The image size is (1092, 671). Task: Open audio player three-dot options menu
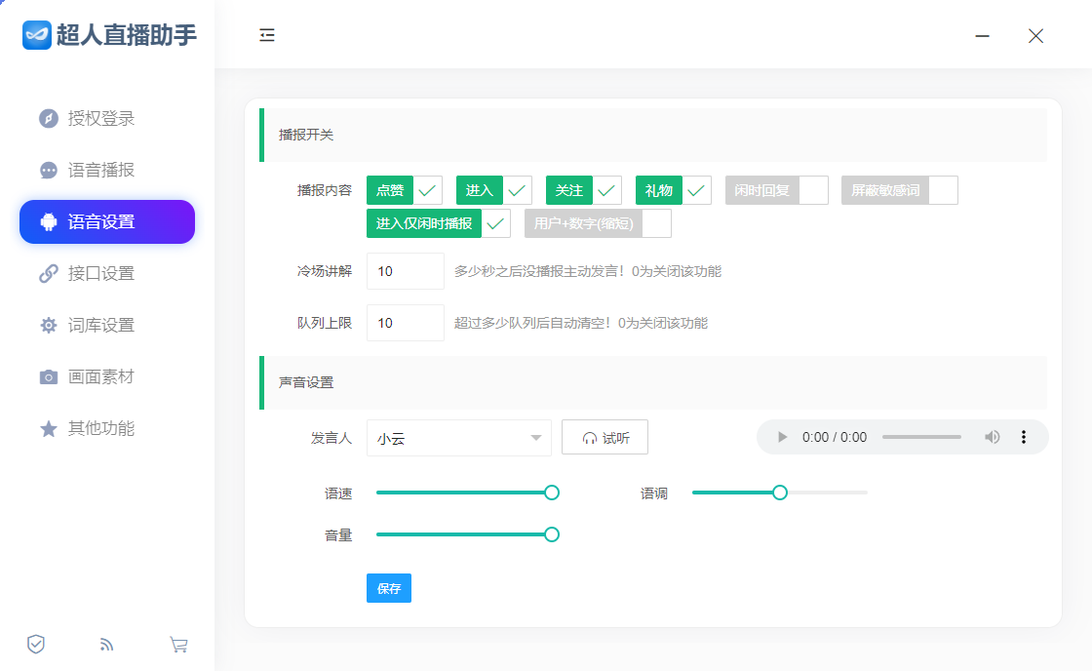(1024, 437)
